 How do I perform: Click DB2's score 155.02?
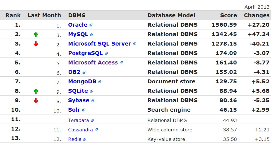[x=226, y=72]
